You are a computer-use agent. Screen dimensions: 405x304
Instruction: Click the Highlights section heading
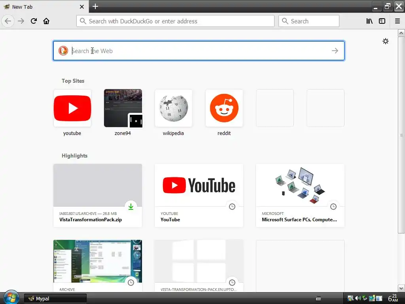coord(75,156)
